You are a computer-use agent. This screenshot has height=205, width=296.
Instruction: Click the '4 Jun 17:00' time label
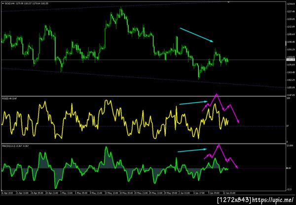199,193
